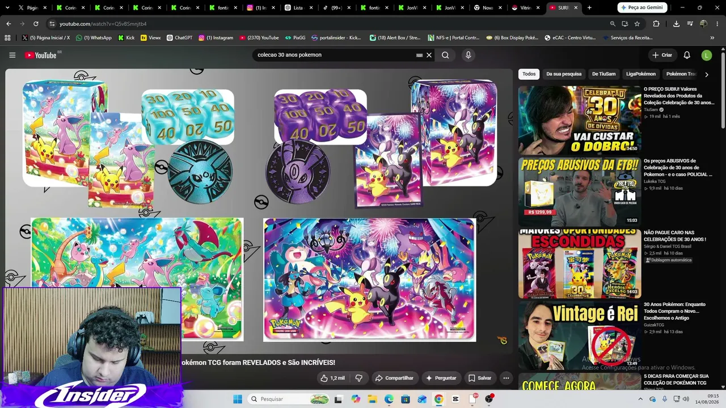Open Microsoft Edge from the taskbar

tap(389, 399)
